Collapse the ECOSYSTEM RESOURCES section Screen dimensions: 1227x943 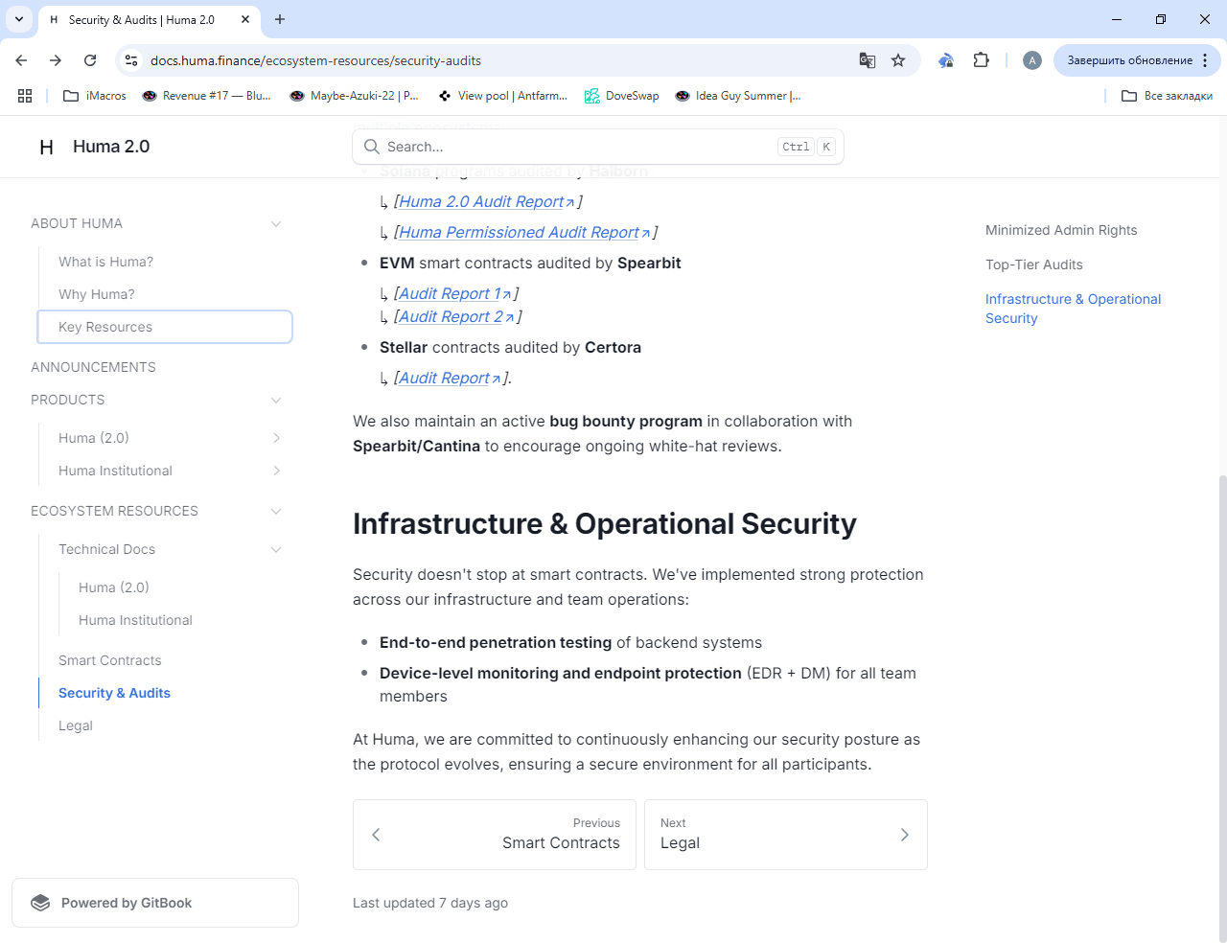(276, 511)
